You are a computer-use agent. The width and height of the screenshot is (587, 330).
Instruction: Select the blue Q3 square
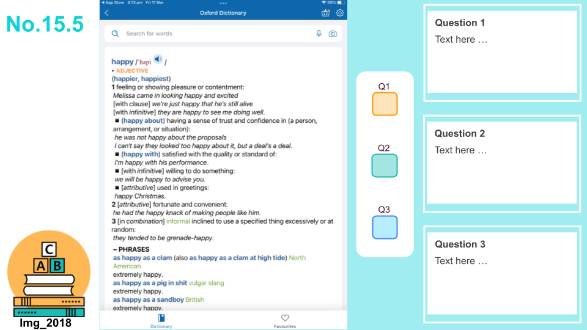385,227
